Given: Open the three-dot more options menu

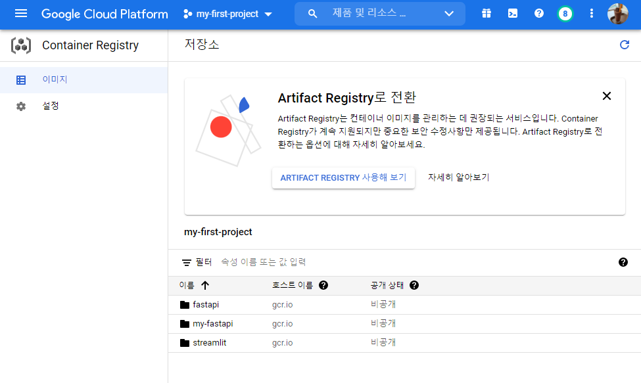Looking at the screenshot, I should pyautogui.click(x=592, y=14).
